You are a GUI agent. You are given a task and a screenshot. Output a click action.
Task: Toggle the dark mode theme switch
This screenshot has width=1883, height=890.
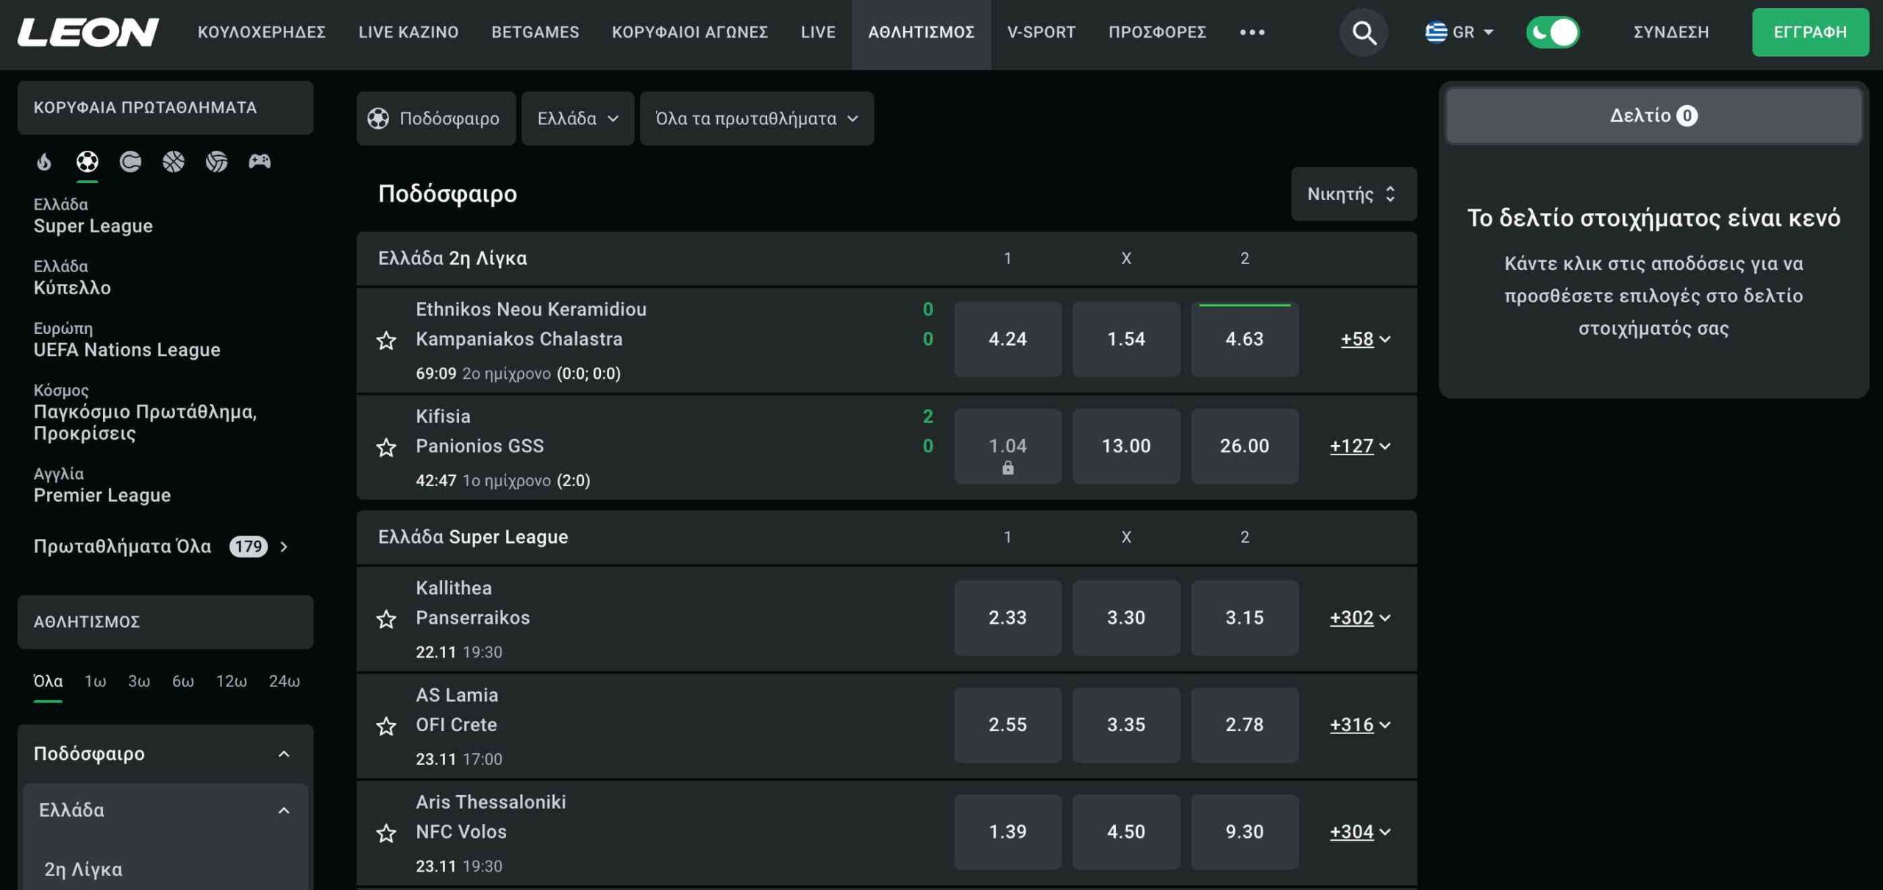tap(1552, 32)
